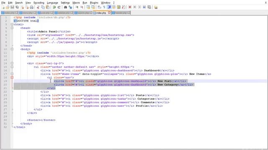This screenshot has width=268, height=150.
Task: Collapse the body block fold marker on line 10
Action: [x=12, y=49]
